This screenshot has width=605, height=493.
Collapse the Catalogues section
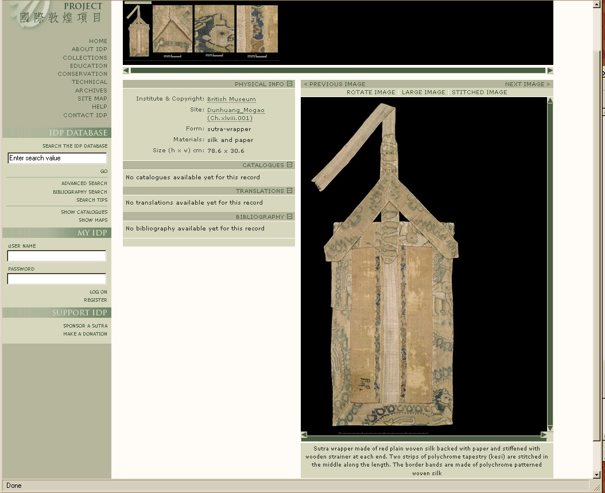tap(290, 165)
